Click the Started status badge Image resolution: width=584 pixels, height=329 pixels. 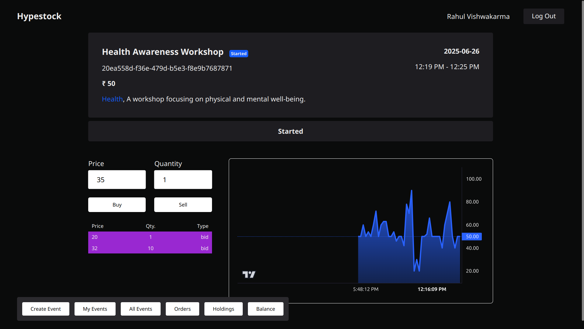click(x=238, y=53)
